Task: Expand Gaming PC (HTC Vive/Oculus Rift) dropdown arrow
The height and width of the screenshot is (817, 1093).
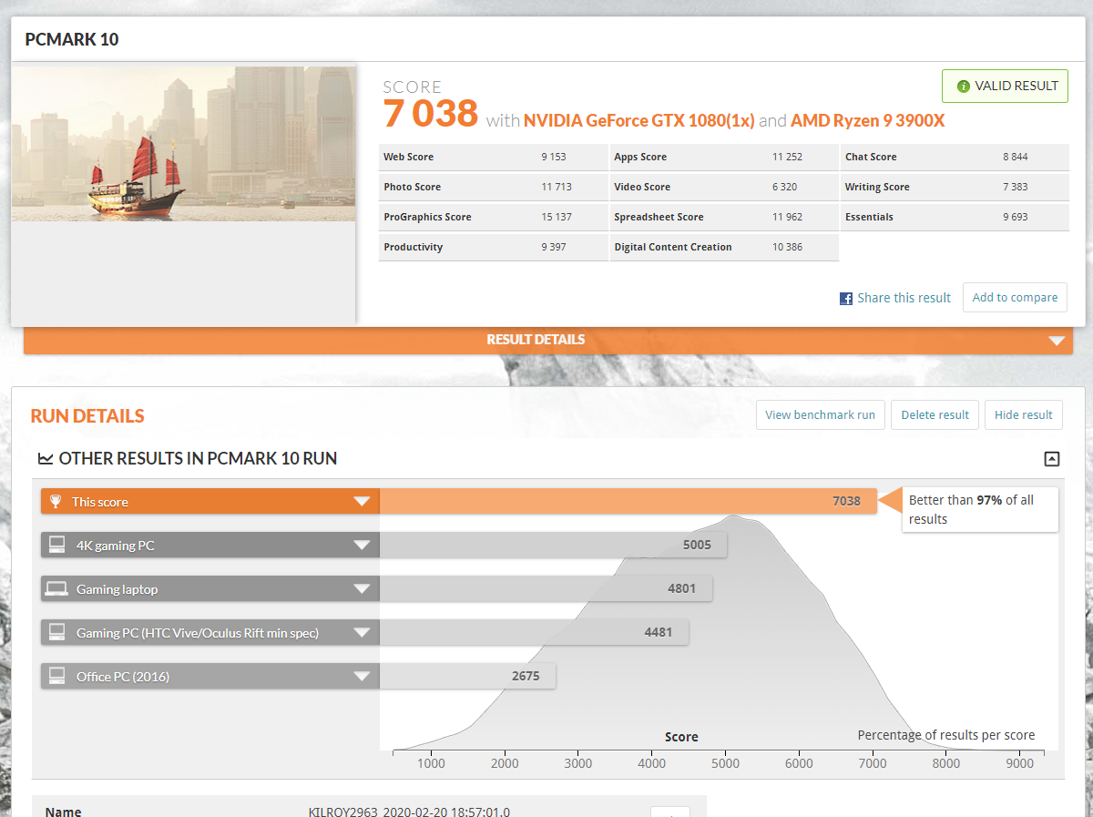Action: pos(362,632)
